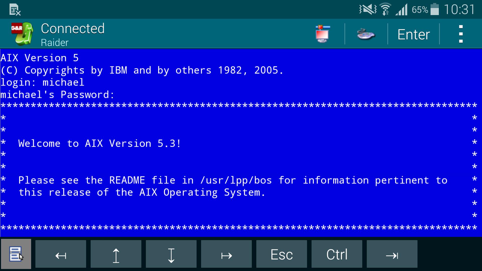This screenshot has width=482, height=271.
Task: Tap the battery status icon
Action: (x=435, y=9)
